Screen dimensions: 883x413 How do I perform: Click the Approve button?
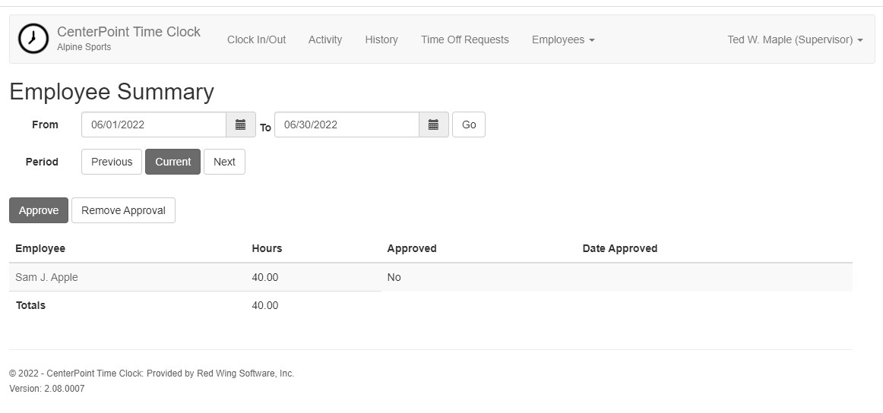(39, 210)
